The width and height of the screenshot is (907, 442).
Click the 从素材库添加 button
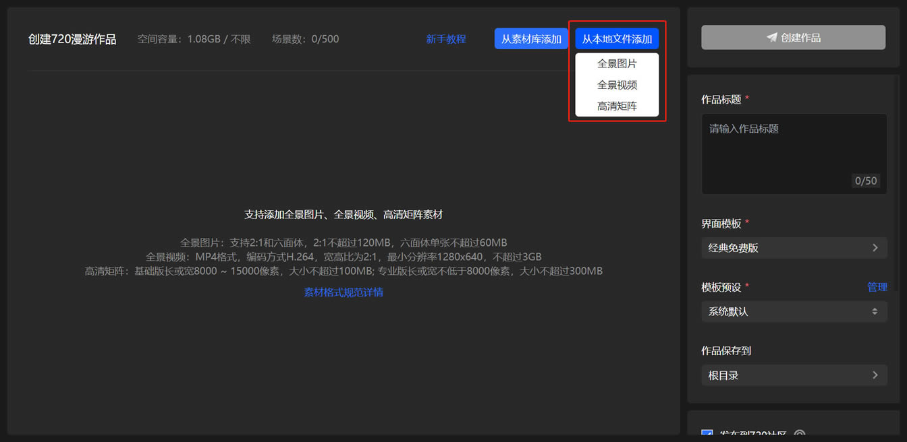[531, 38]
